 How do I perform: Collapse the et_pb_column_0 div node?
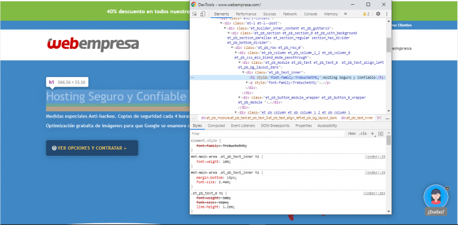[236, 53]
